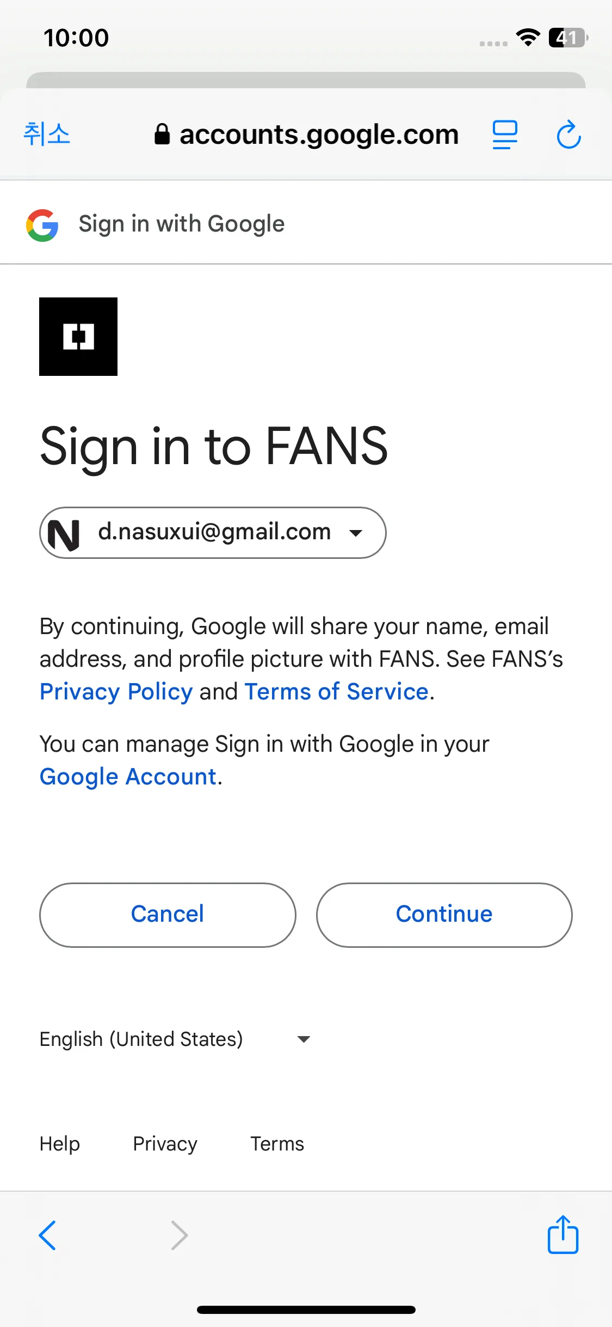Tap the Continue button
This screenshot has height=1327, width=612.
coord(444,915)
